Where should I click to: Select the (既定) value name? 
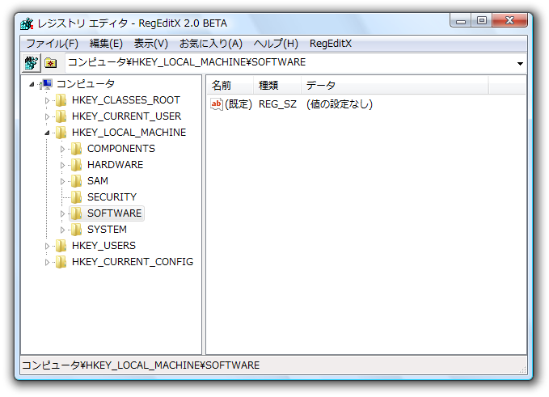pyautogui.click(x=239, y=104)
